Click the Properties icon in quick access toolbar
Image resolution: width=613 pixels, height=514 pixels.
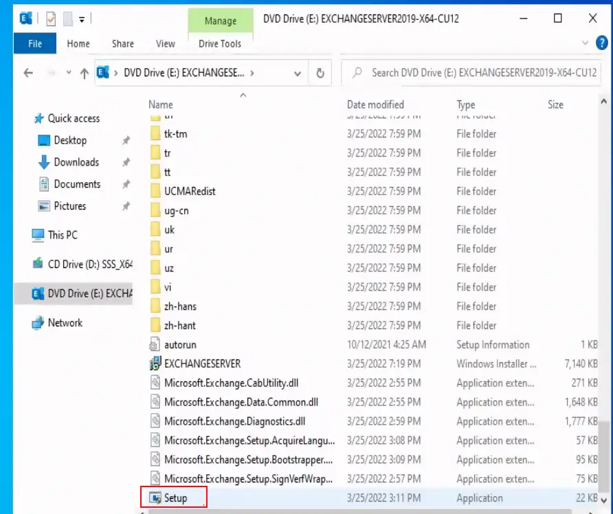point(51,19)
